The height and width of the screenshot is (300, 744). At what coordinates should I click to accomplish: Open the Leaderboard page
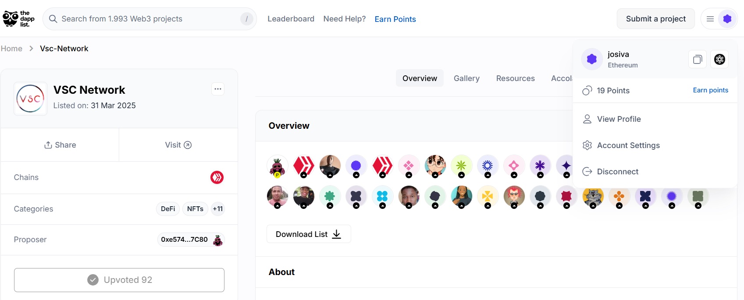291,19
